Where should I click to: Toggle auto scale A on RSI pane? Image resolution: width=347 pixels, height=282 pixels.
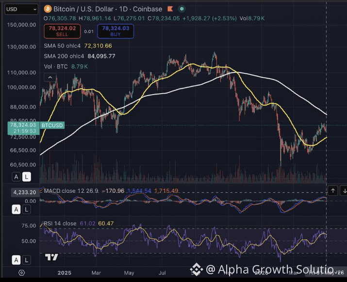coord(16,260)
